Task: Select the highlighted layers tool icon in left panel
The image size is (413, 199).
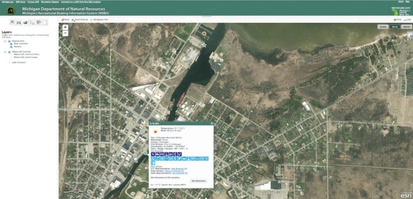Action: 25,23
